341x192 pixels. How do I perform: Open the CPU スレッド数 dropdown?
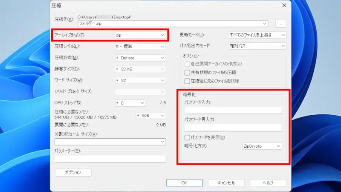tap(130, 103)
